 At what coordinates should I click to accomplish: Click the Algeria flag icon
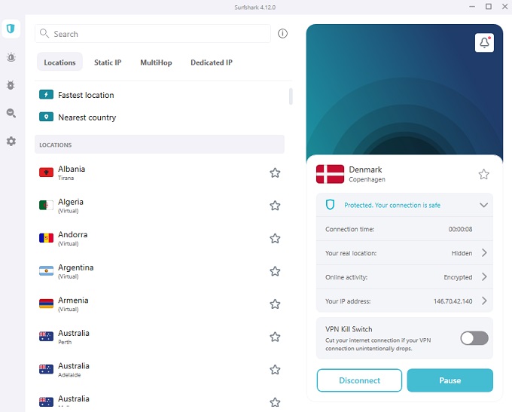46,205
